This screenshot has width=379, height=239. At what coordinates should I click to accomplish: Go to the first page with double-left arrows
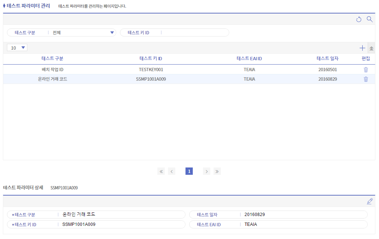point(161,171)
